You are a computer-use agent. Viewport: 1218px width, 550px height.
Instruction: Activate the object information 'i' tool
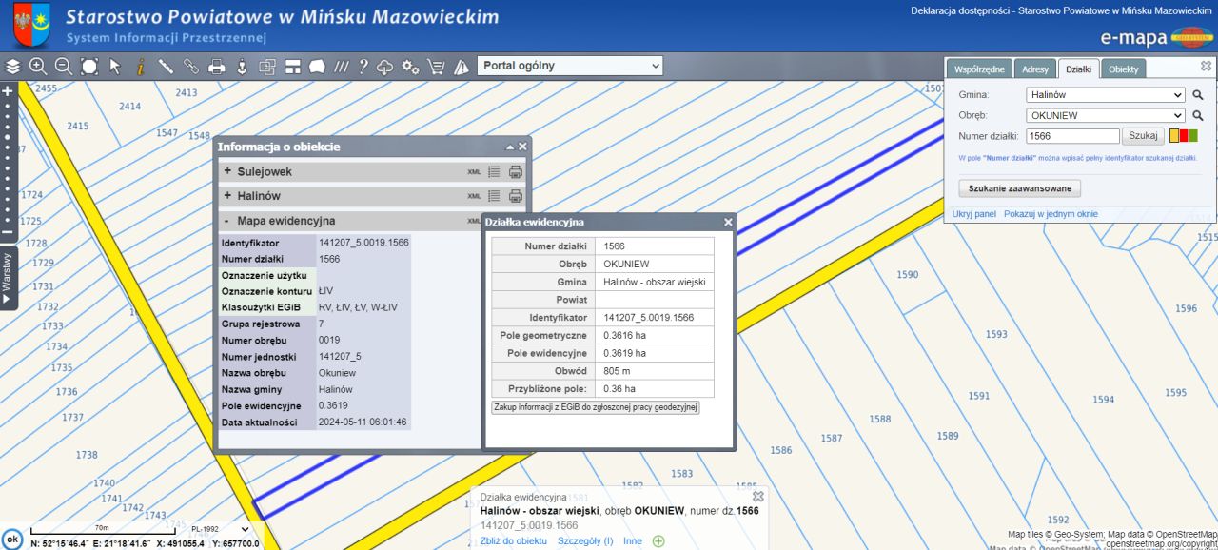140,67
